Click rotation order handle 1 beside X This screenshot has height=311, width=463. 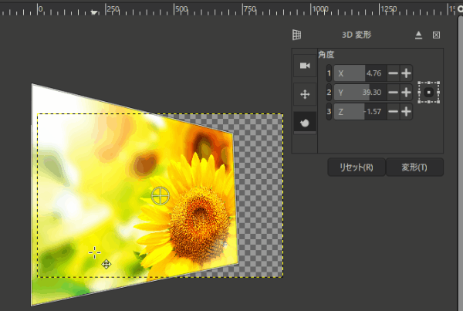click(x=329, y=73)
